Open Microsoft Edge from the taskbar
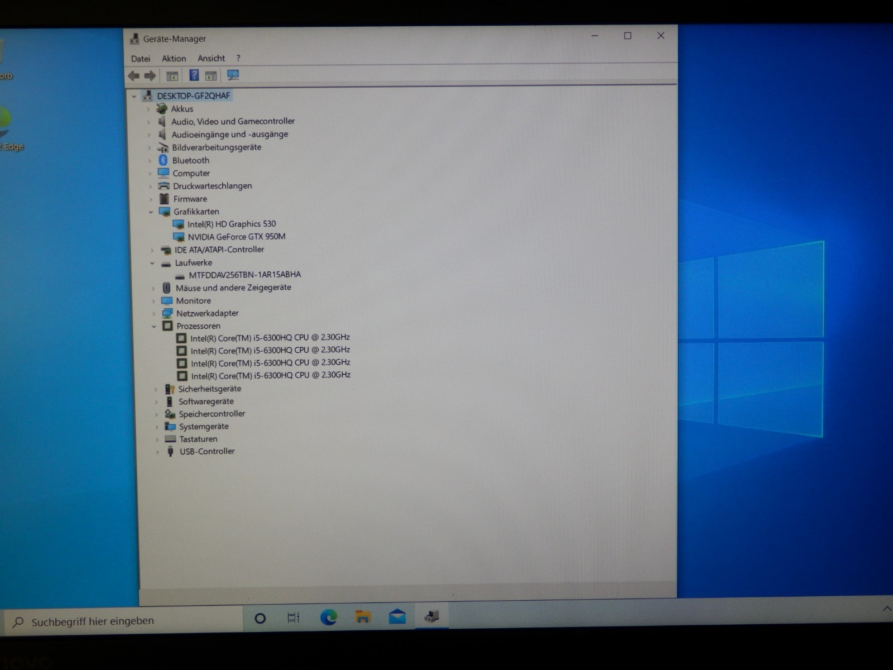 click(x=328, y=617)
